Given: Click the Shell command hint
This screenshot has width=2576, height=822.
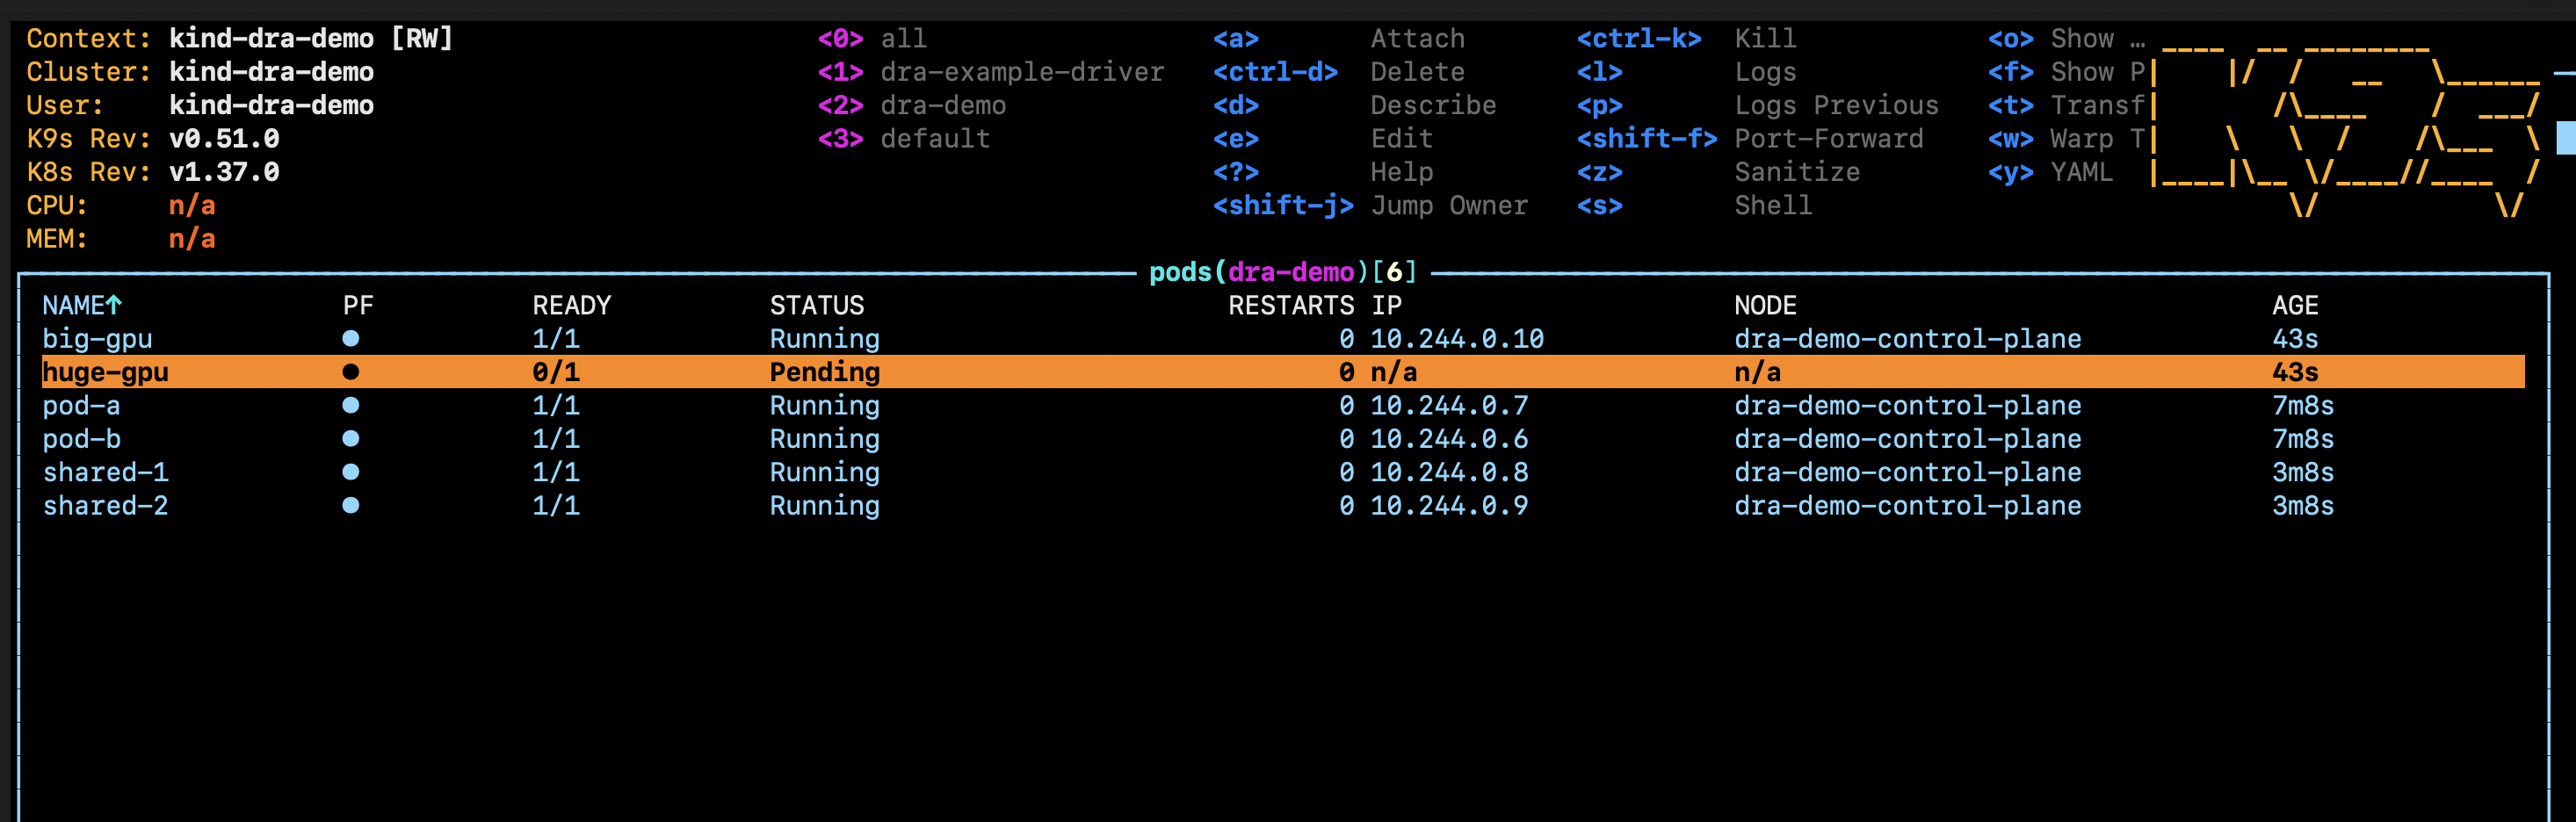Looking at the screenshot, I should click(x=1773, y=205).
